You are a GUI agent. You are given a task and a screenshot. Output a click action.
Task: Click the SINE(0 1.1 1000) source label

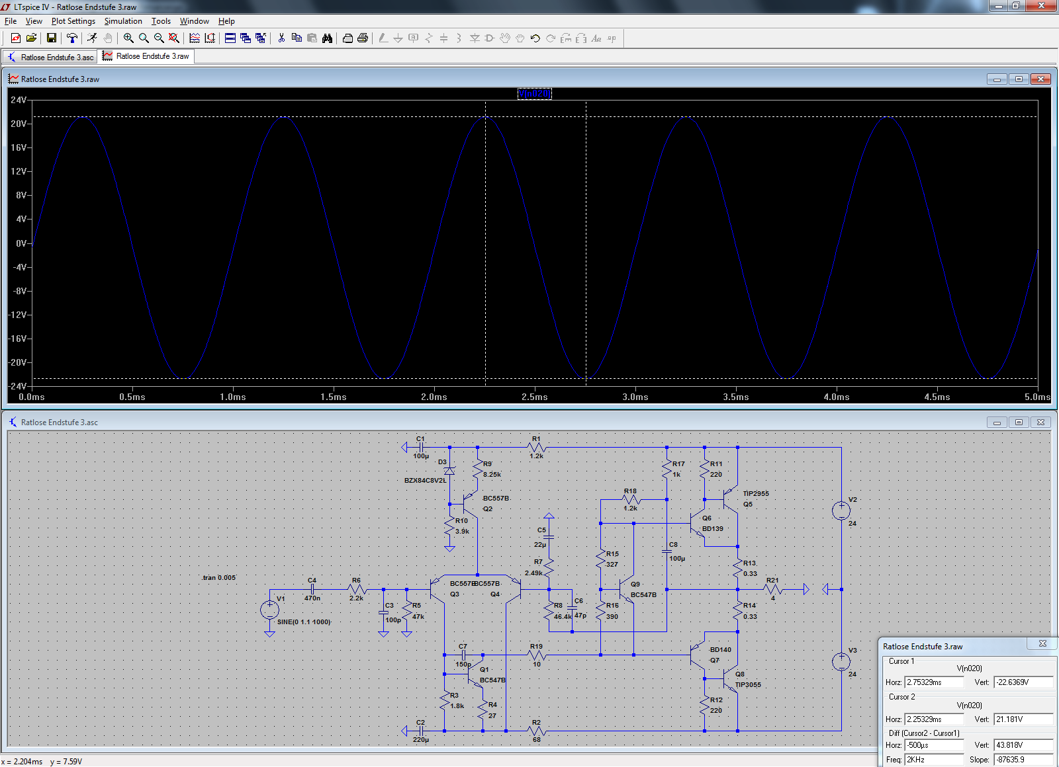304,622
